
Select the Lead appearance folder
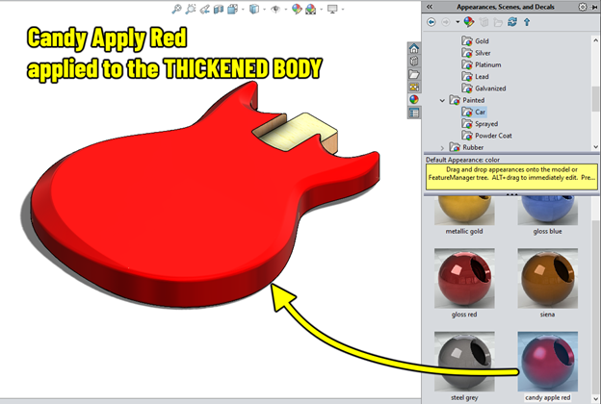[x=475, y=77]
